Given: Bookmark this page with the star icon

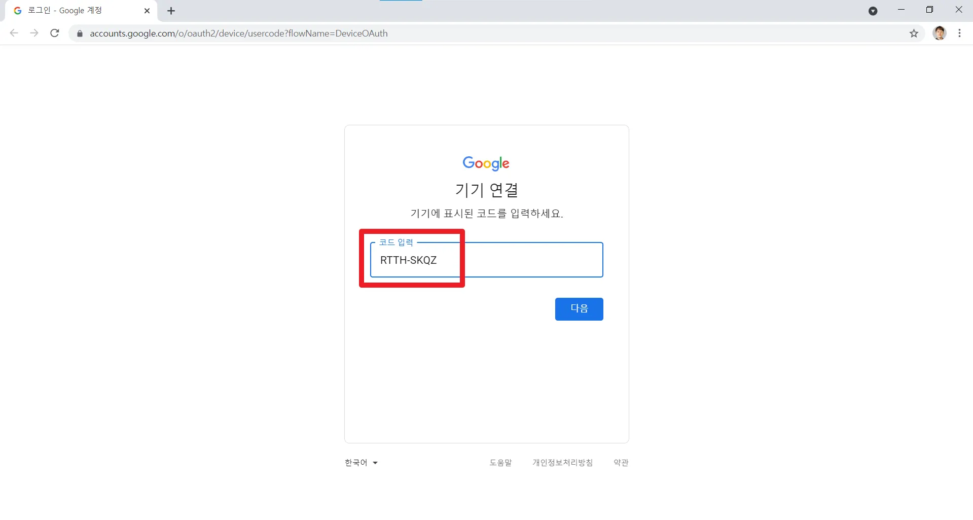Looking at the screenshot, I should pos(914,33).
